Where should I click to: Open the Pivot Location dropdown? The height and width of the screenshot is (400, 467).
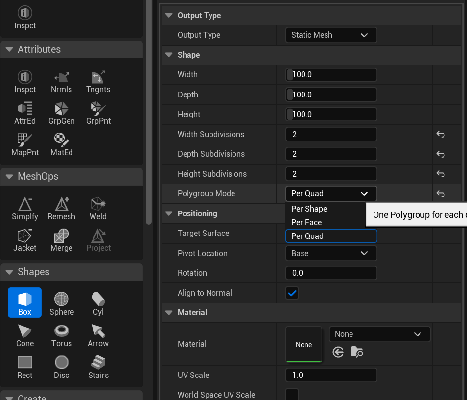(x=331, y=253)
